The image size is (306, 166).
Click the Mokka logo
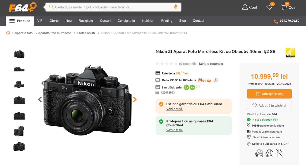[x=205, y=80]
